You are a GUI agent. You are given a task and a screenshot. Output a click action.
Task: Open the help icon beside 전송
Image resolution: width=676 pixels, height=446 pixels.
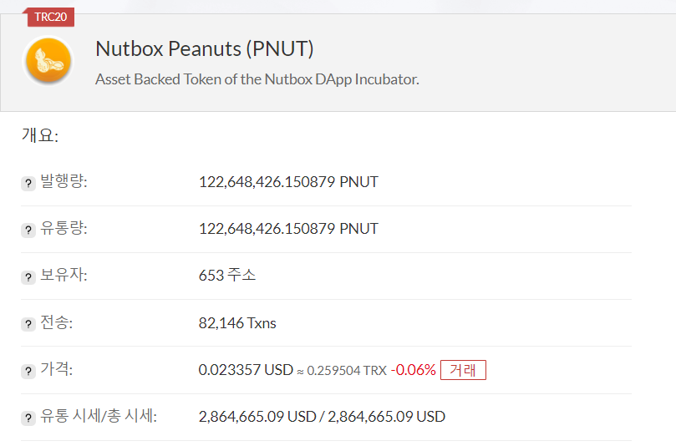click(28, 323)
